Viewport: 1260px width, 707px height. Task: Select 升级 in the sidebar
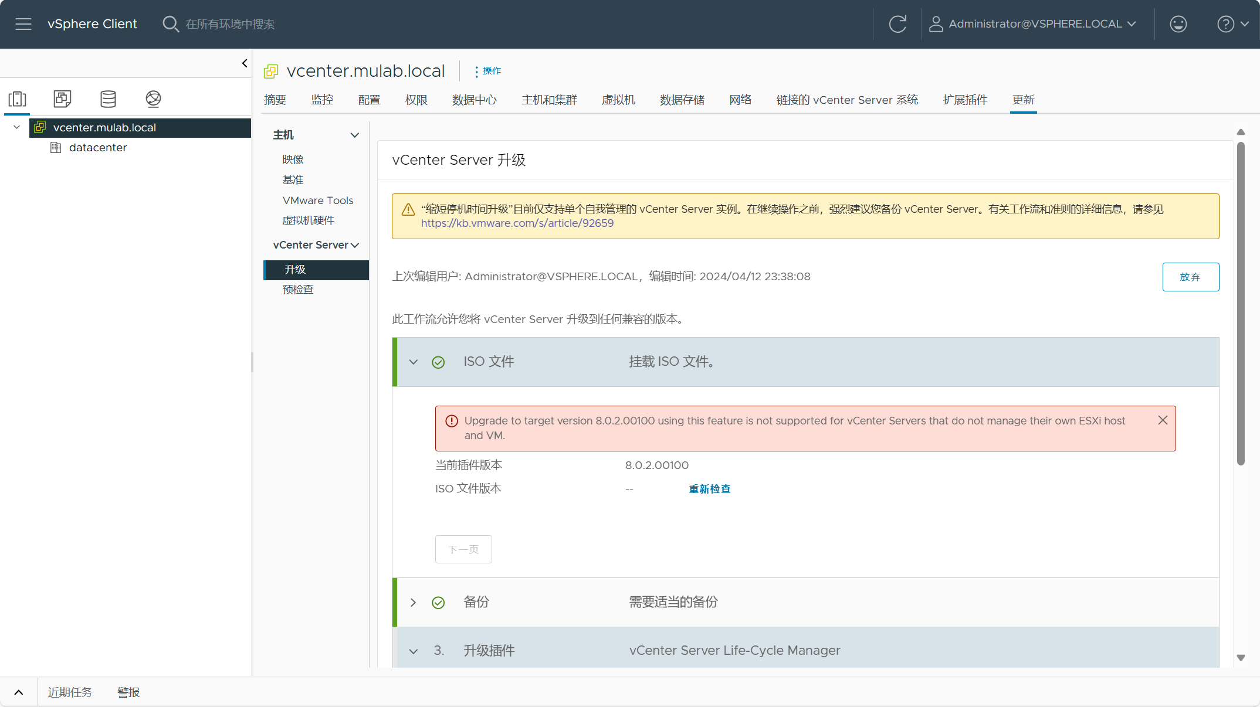(x=316, y=270)
